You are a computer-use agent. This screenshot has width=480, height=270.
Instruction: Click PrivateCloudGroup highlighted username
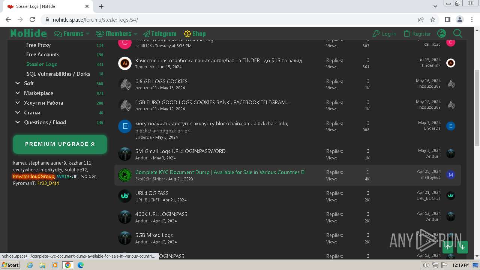pyautogui.click(x=34, y=177)
